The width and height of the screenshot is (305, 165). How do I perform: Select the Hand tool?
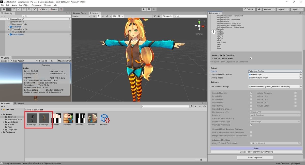pos(4,9)
